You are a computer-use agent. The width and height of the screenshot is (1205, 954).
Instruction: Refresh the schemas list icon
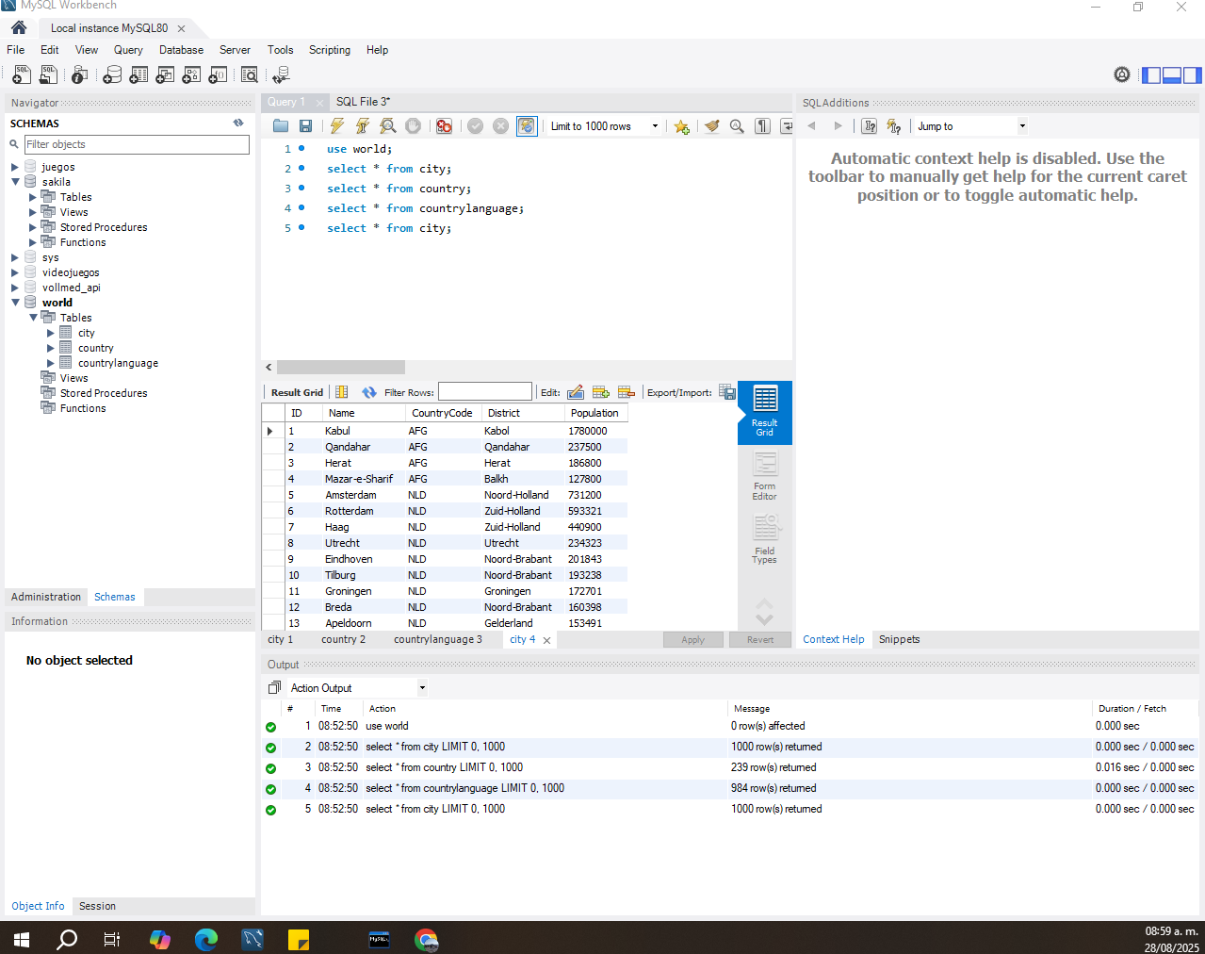238,123
